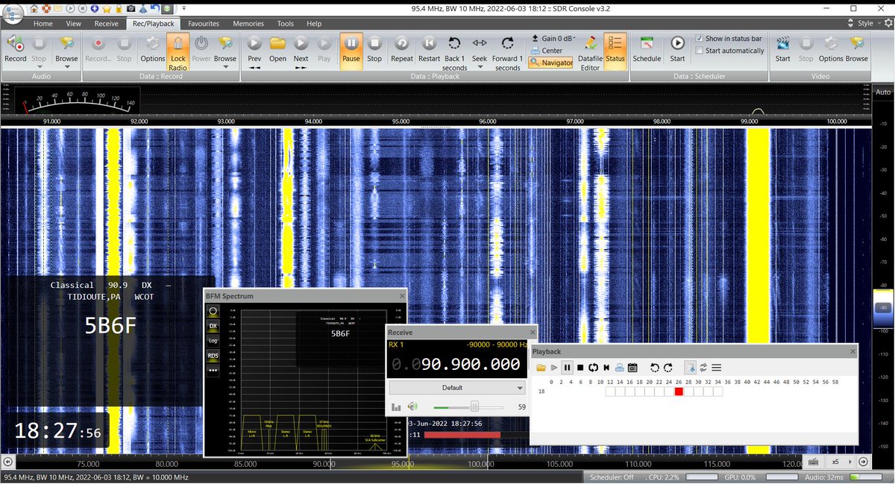This screenshot has width=895, height=484.
Task: Click the Scheduler Start button
Action: (677, 50)
